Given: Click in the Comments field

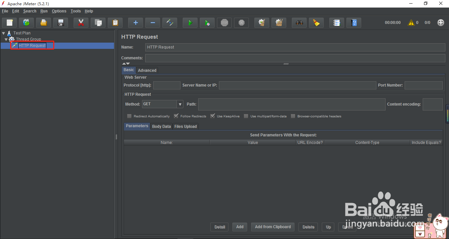Looking at the screenshot, I should pos(295,58).
